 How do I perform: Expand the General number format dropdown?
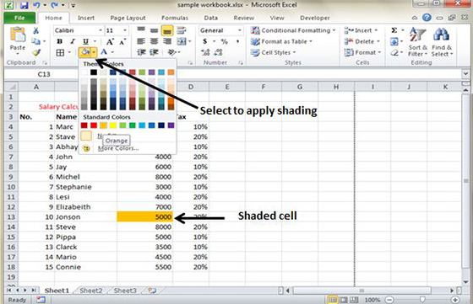pos(220,30)
